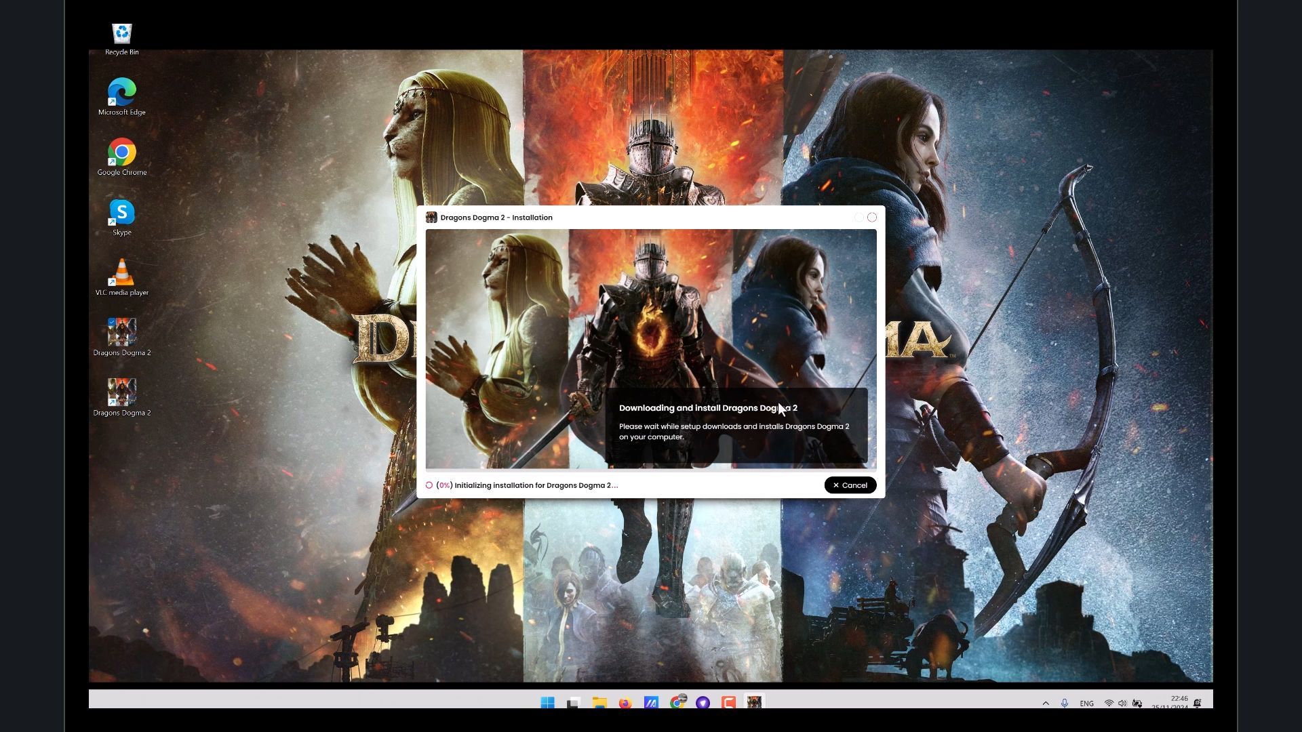Open Wi-Fi network settings in tray
Screen dimensions: 1302x732
[1109, 704]
